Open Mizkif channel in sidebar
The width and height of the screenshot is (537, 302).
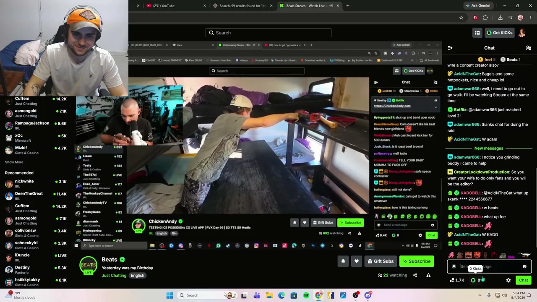click(x=36, y=150)
